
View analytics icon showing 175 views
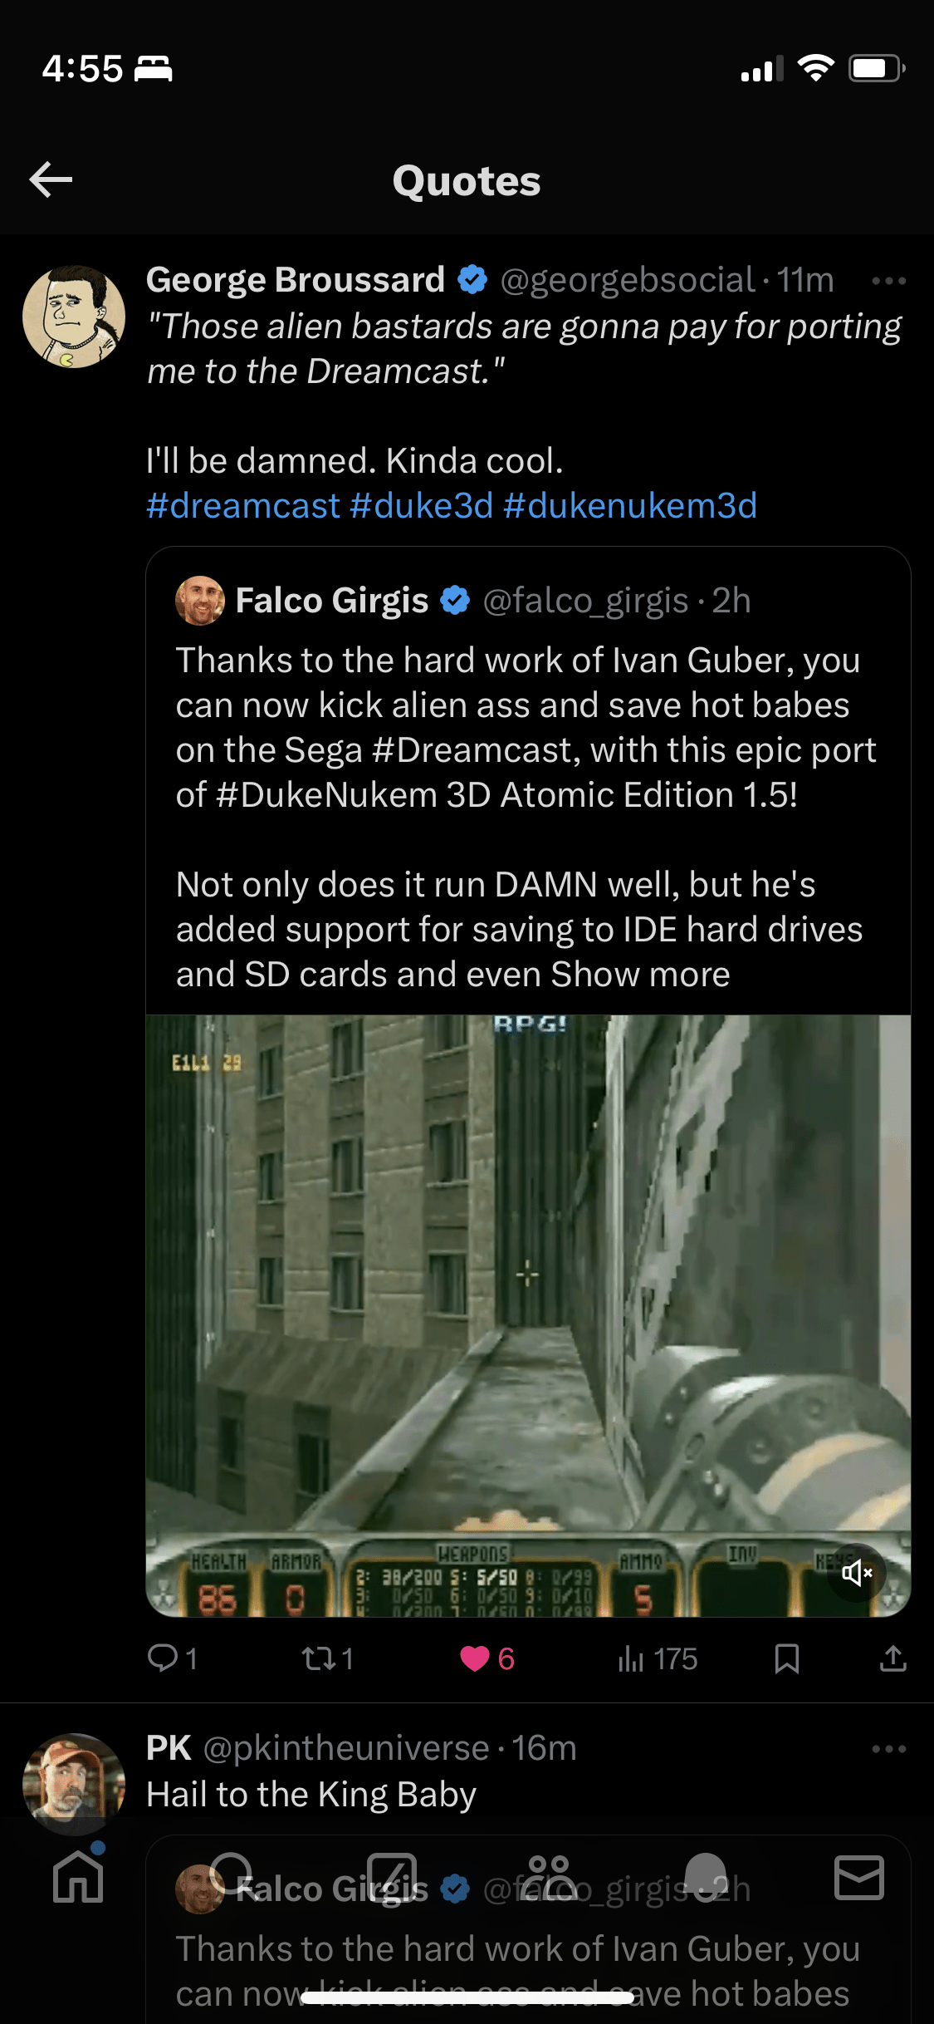pyautogui.click(x=631, y=1659)
